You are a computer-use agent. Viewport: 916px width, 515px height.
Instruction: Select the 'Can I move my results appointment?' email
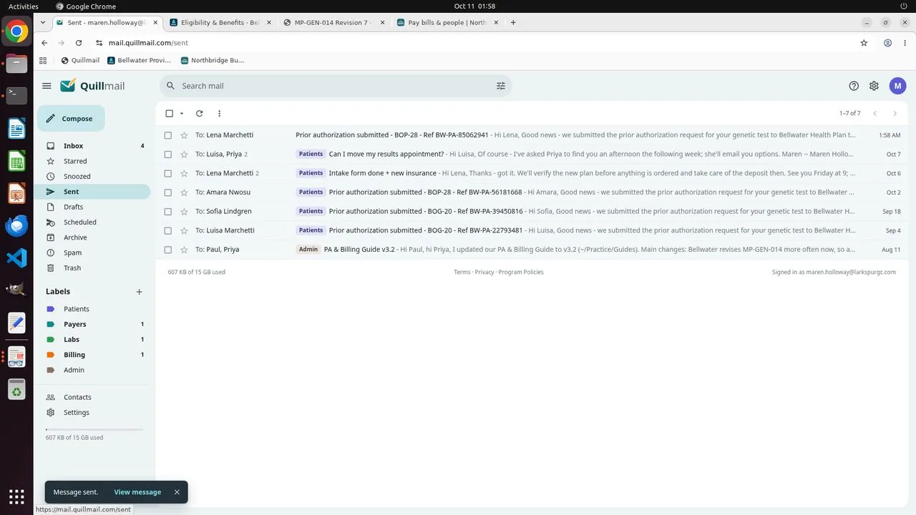[x=168, y=154]
